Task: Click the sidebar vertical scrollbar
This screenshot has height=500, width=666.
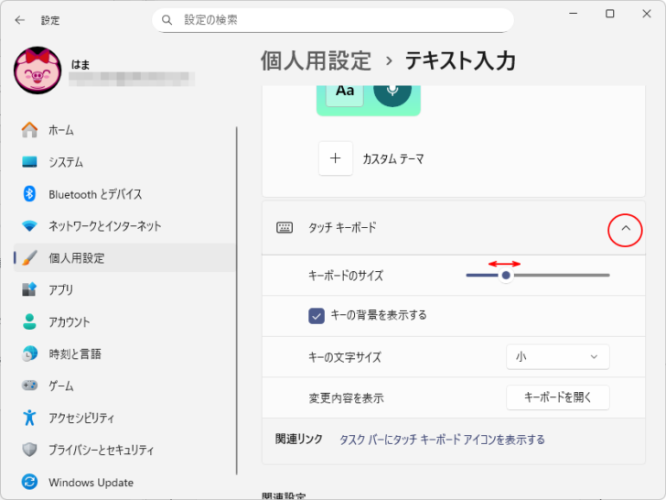Action: pyautogui.click(x=237, y=300)
